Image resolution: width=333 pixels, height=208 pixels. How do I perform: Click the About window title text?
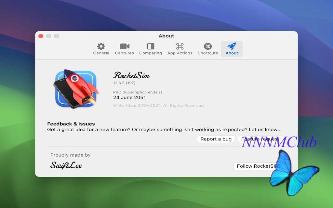pos(166,36)
